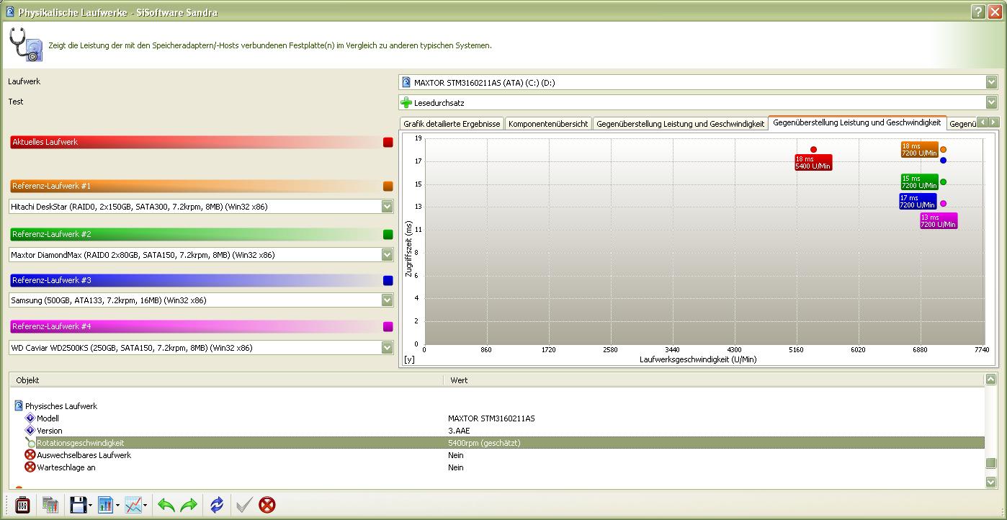Open the save icon's dropdown arrow
The image size is (1007, 520).
(90, 506)
